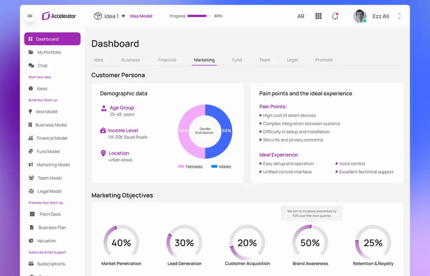Screen dimensions: 430x276
Task: Click the header progress bar
Action: 199,16
